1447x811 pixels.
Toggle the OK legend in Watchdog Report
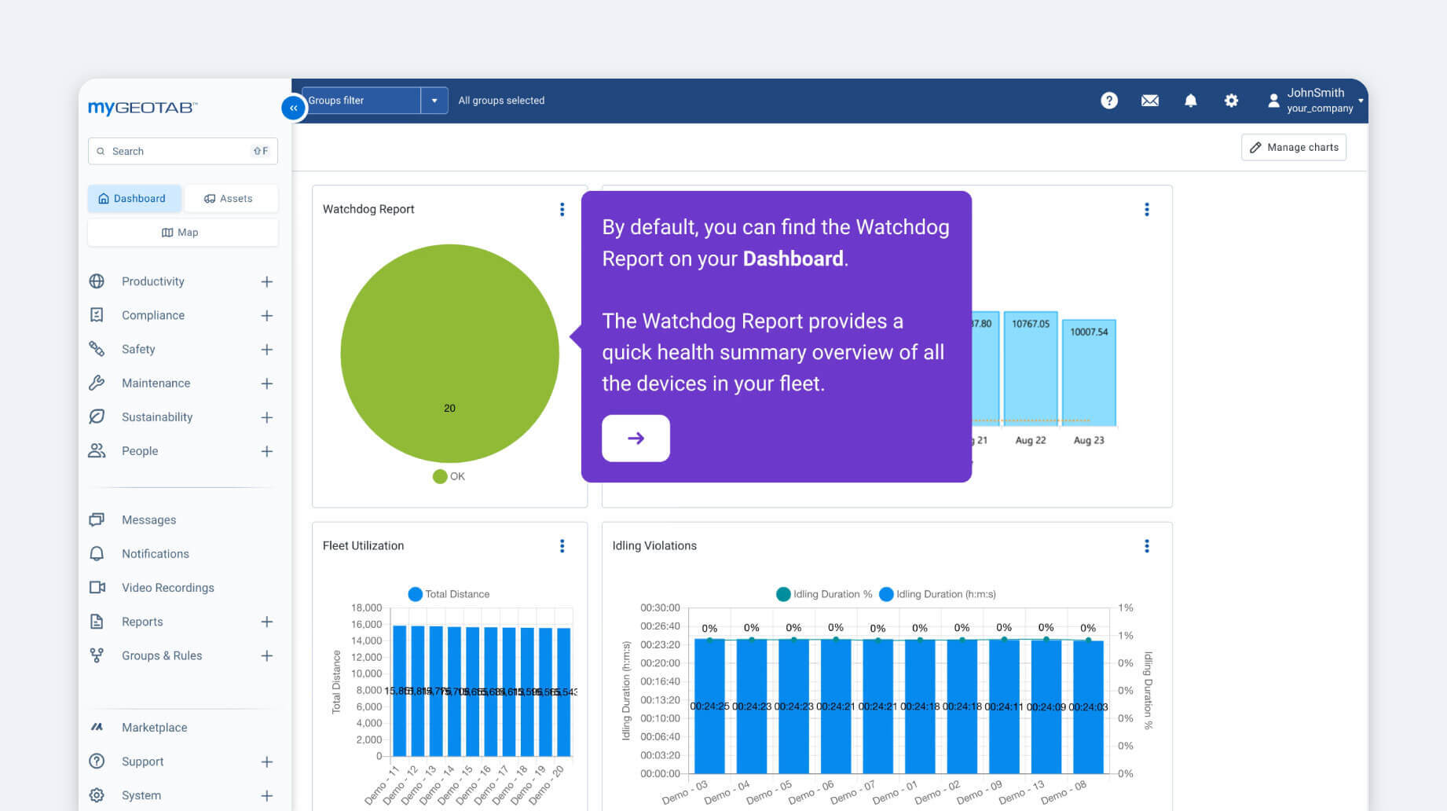449,476
